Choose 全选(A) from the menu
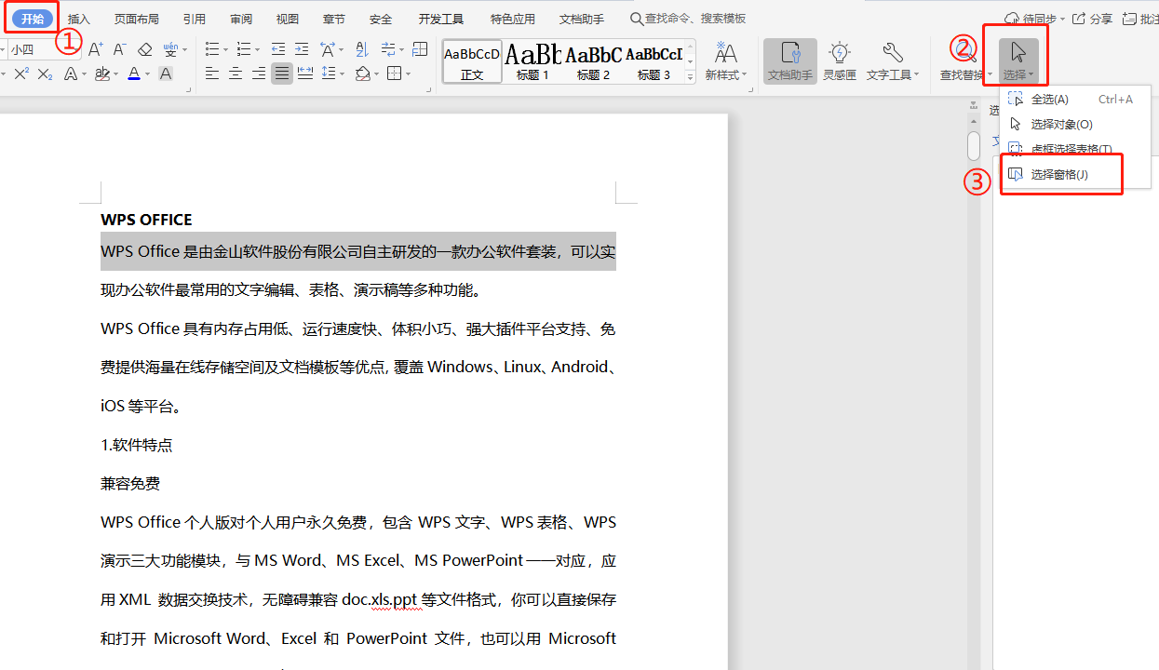Screen dimensions: 1159x670 [1077, 100]
